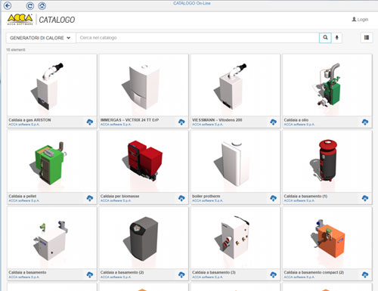Download Caldaia a gas ARISTON via cloud icon
The image size is (378, 291).
pos(90,122)
